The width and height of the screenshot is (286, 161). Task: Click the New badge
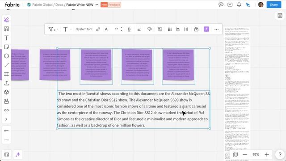tap(104, 5)
